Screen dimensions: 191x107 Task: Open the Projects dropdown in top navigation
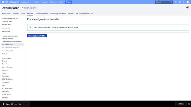pos(36,2)
